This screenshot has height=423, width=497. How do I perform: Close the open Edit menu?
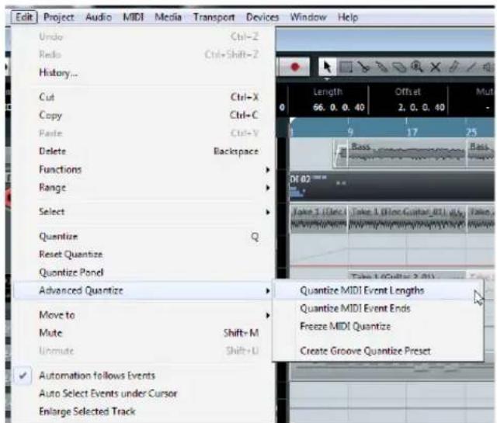[x=24, y=17]
